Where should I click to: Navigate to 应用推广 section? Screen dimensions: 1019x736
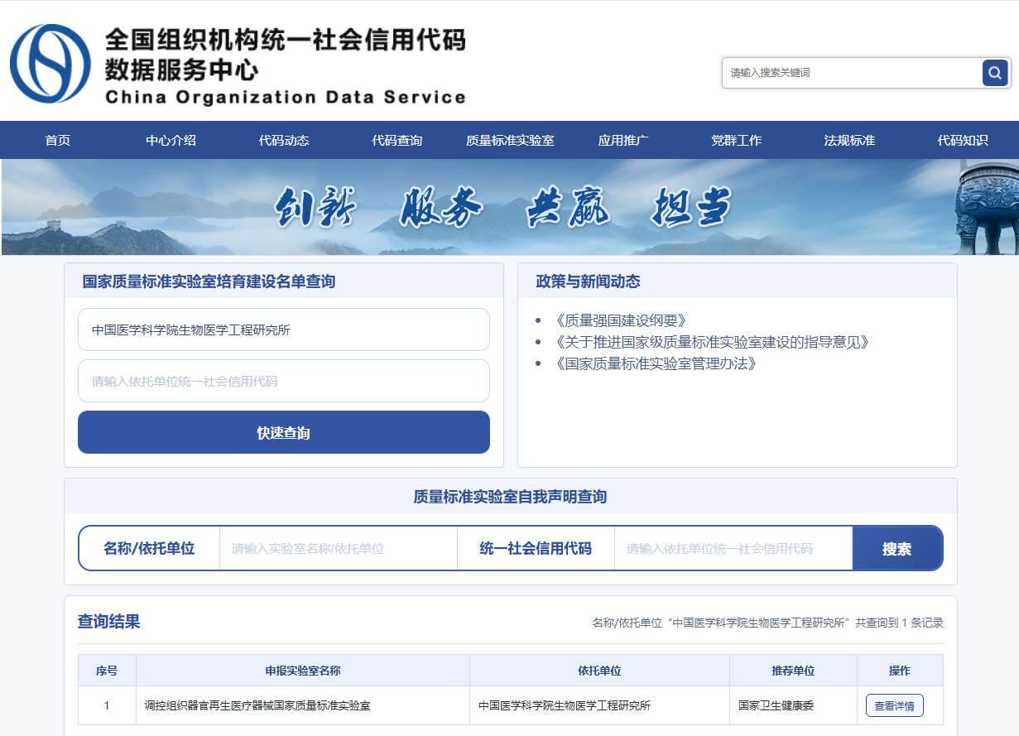(x=623, y=140)
